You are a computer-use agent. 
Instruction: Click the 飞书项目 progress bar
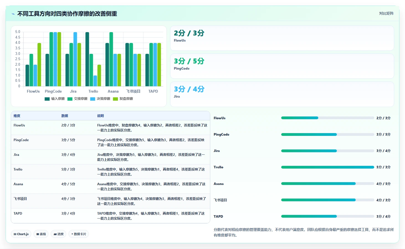pyautogui.click(x=327, y=200)
